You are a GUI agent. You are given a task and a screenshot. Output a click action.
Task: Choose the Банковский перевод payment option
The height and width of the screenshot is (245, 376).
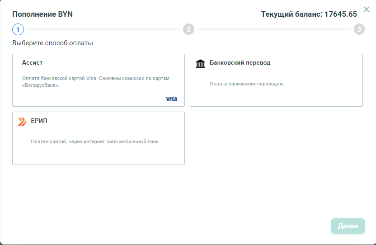[x=276, y=80]
